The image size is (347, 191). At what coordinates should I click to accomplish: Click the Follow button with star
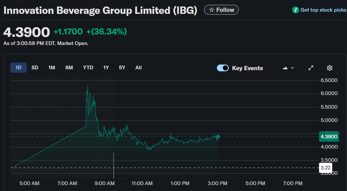pos(221,10)
